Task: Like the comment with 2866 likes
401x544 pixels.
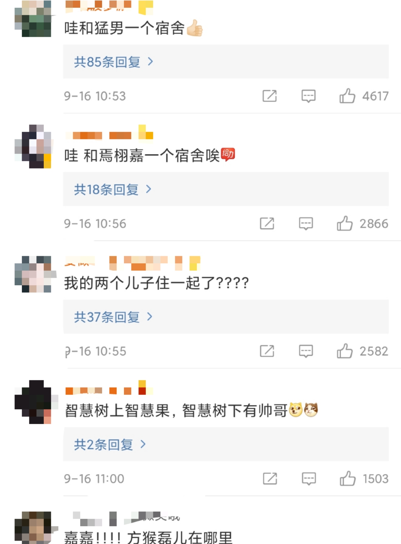Action: [345, 223]
